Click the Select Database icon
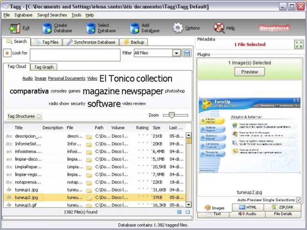307x230 pixels. click(90, 27)
